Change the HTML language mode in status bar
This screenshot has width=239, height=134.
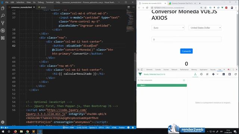click(x=114, y=128)
